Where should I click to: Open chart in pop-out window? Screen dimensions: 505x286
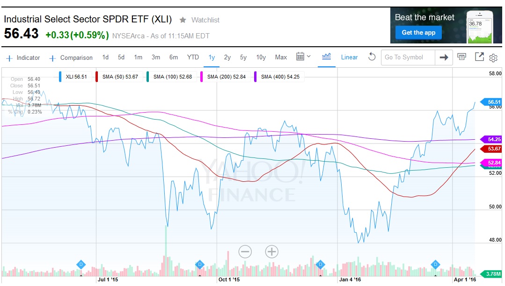click(x=479, y=57)
